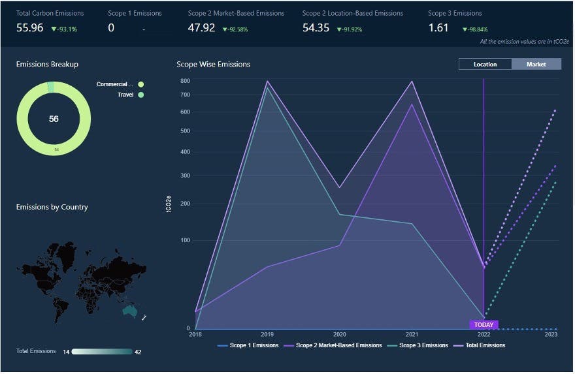
Task: Switch chart to Location view
Action: [485, 64]
